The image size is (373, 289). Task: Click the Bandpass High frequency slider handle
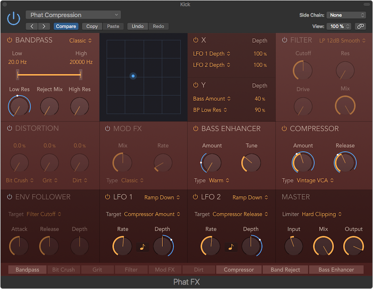click(81, 75)
